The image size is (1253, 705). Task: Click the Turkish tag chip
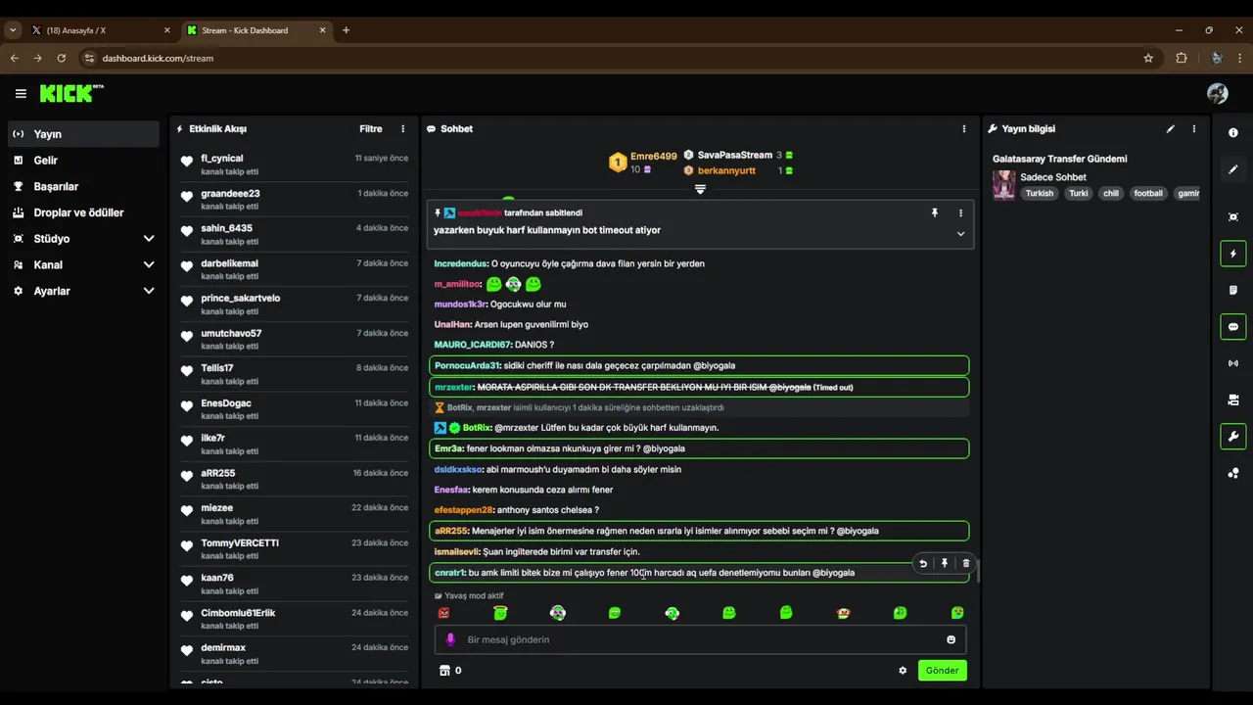pyautogui.click(x=1040, y=193)
